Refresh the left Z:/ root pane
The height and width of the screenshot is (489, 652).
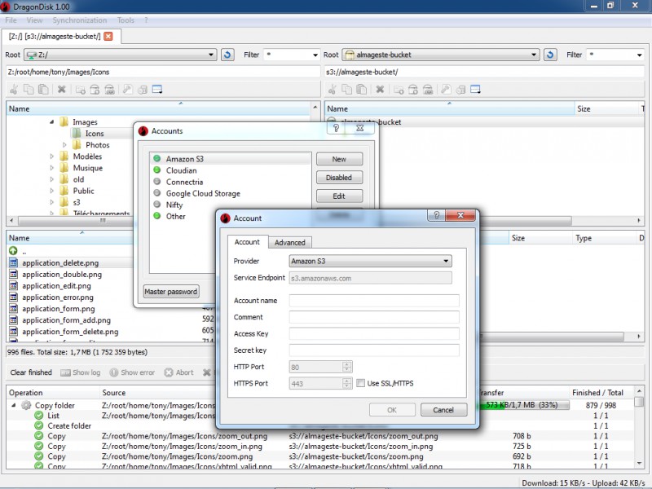click(x=227, y=55)
